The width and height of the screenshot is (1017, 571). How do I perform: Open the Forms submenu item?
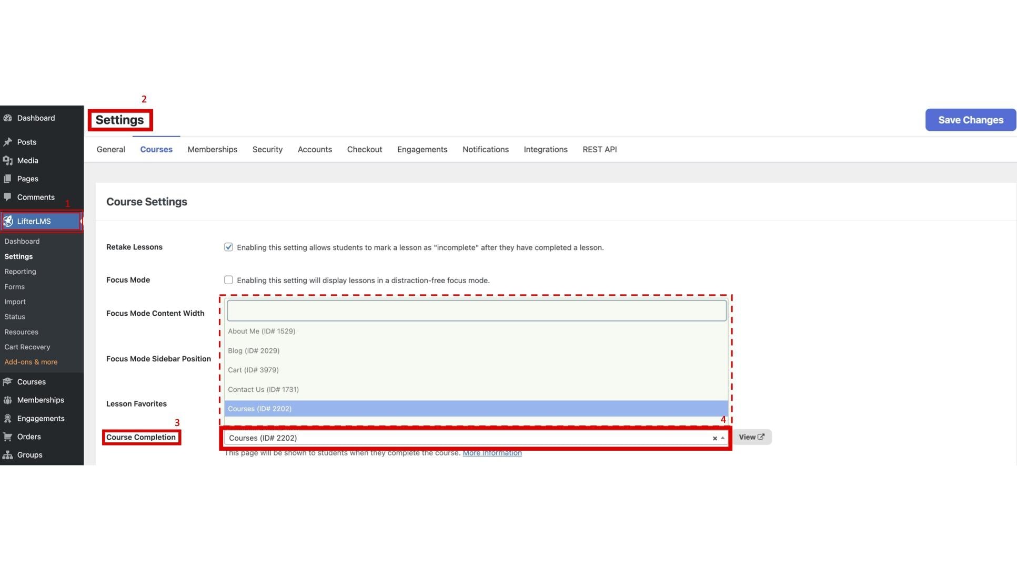15,287
